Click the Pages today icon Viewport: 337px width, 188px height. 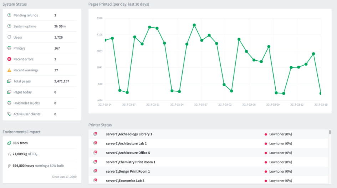(9, 92)
